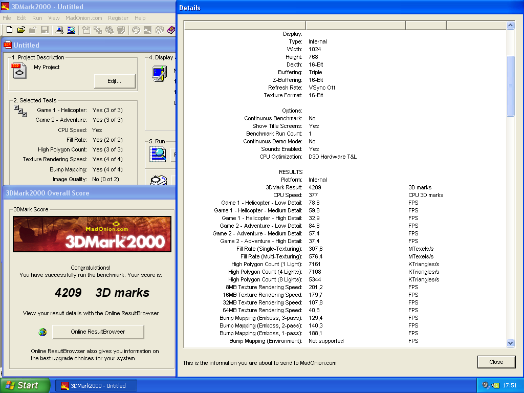This screenshot has width=524, height=393.
Task: Click the 'My Project' description text
Action: 47,67
